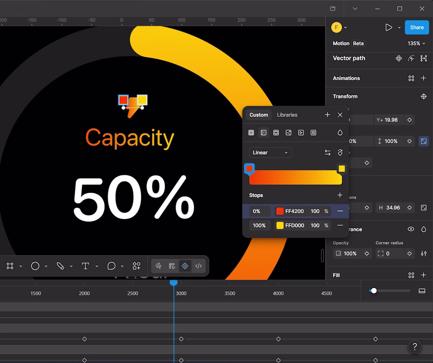The width and height of the screenshot is (433, 363).
Task: Toggle keyframe for the 100% scale value
Action: 409,141
